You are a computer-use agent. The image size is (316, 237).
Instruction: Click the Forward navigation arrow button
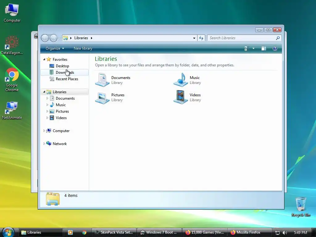[x=53, y=38]
